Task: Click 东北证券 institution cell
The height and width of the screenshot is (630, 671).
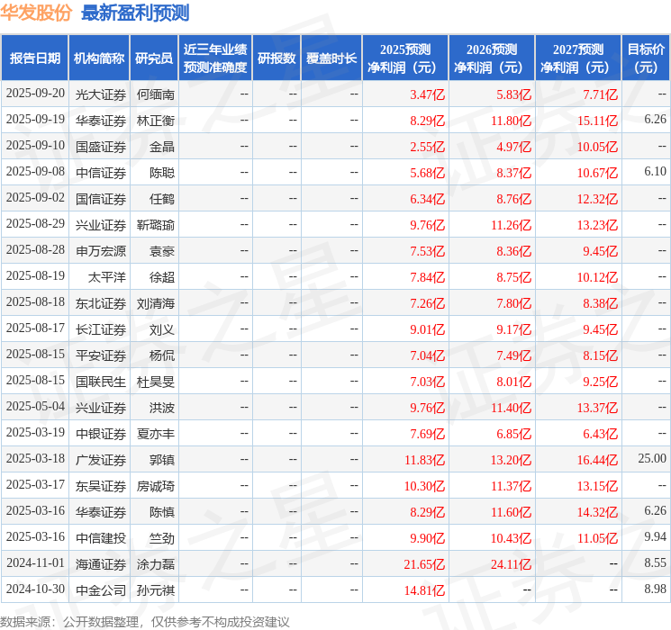Action: tap(101, 303)
